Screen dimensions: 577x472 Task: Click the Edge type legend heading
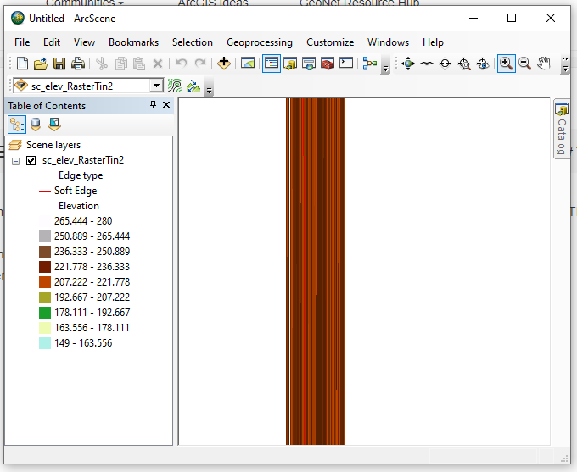(81, 175)
